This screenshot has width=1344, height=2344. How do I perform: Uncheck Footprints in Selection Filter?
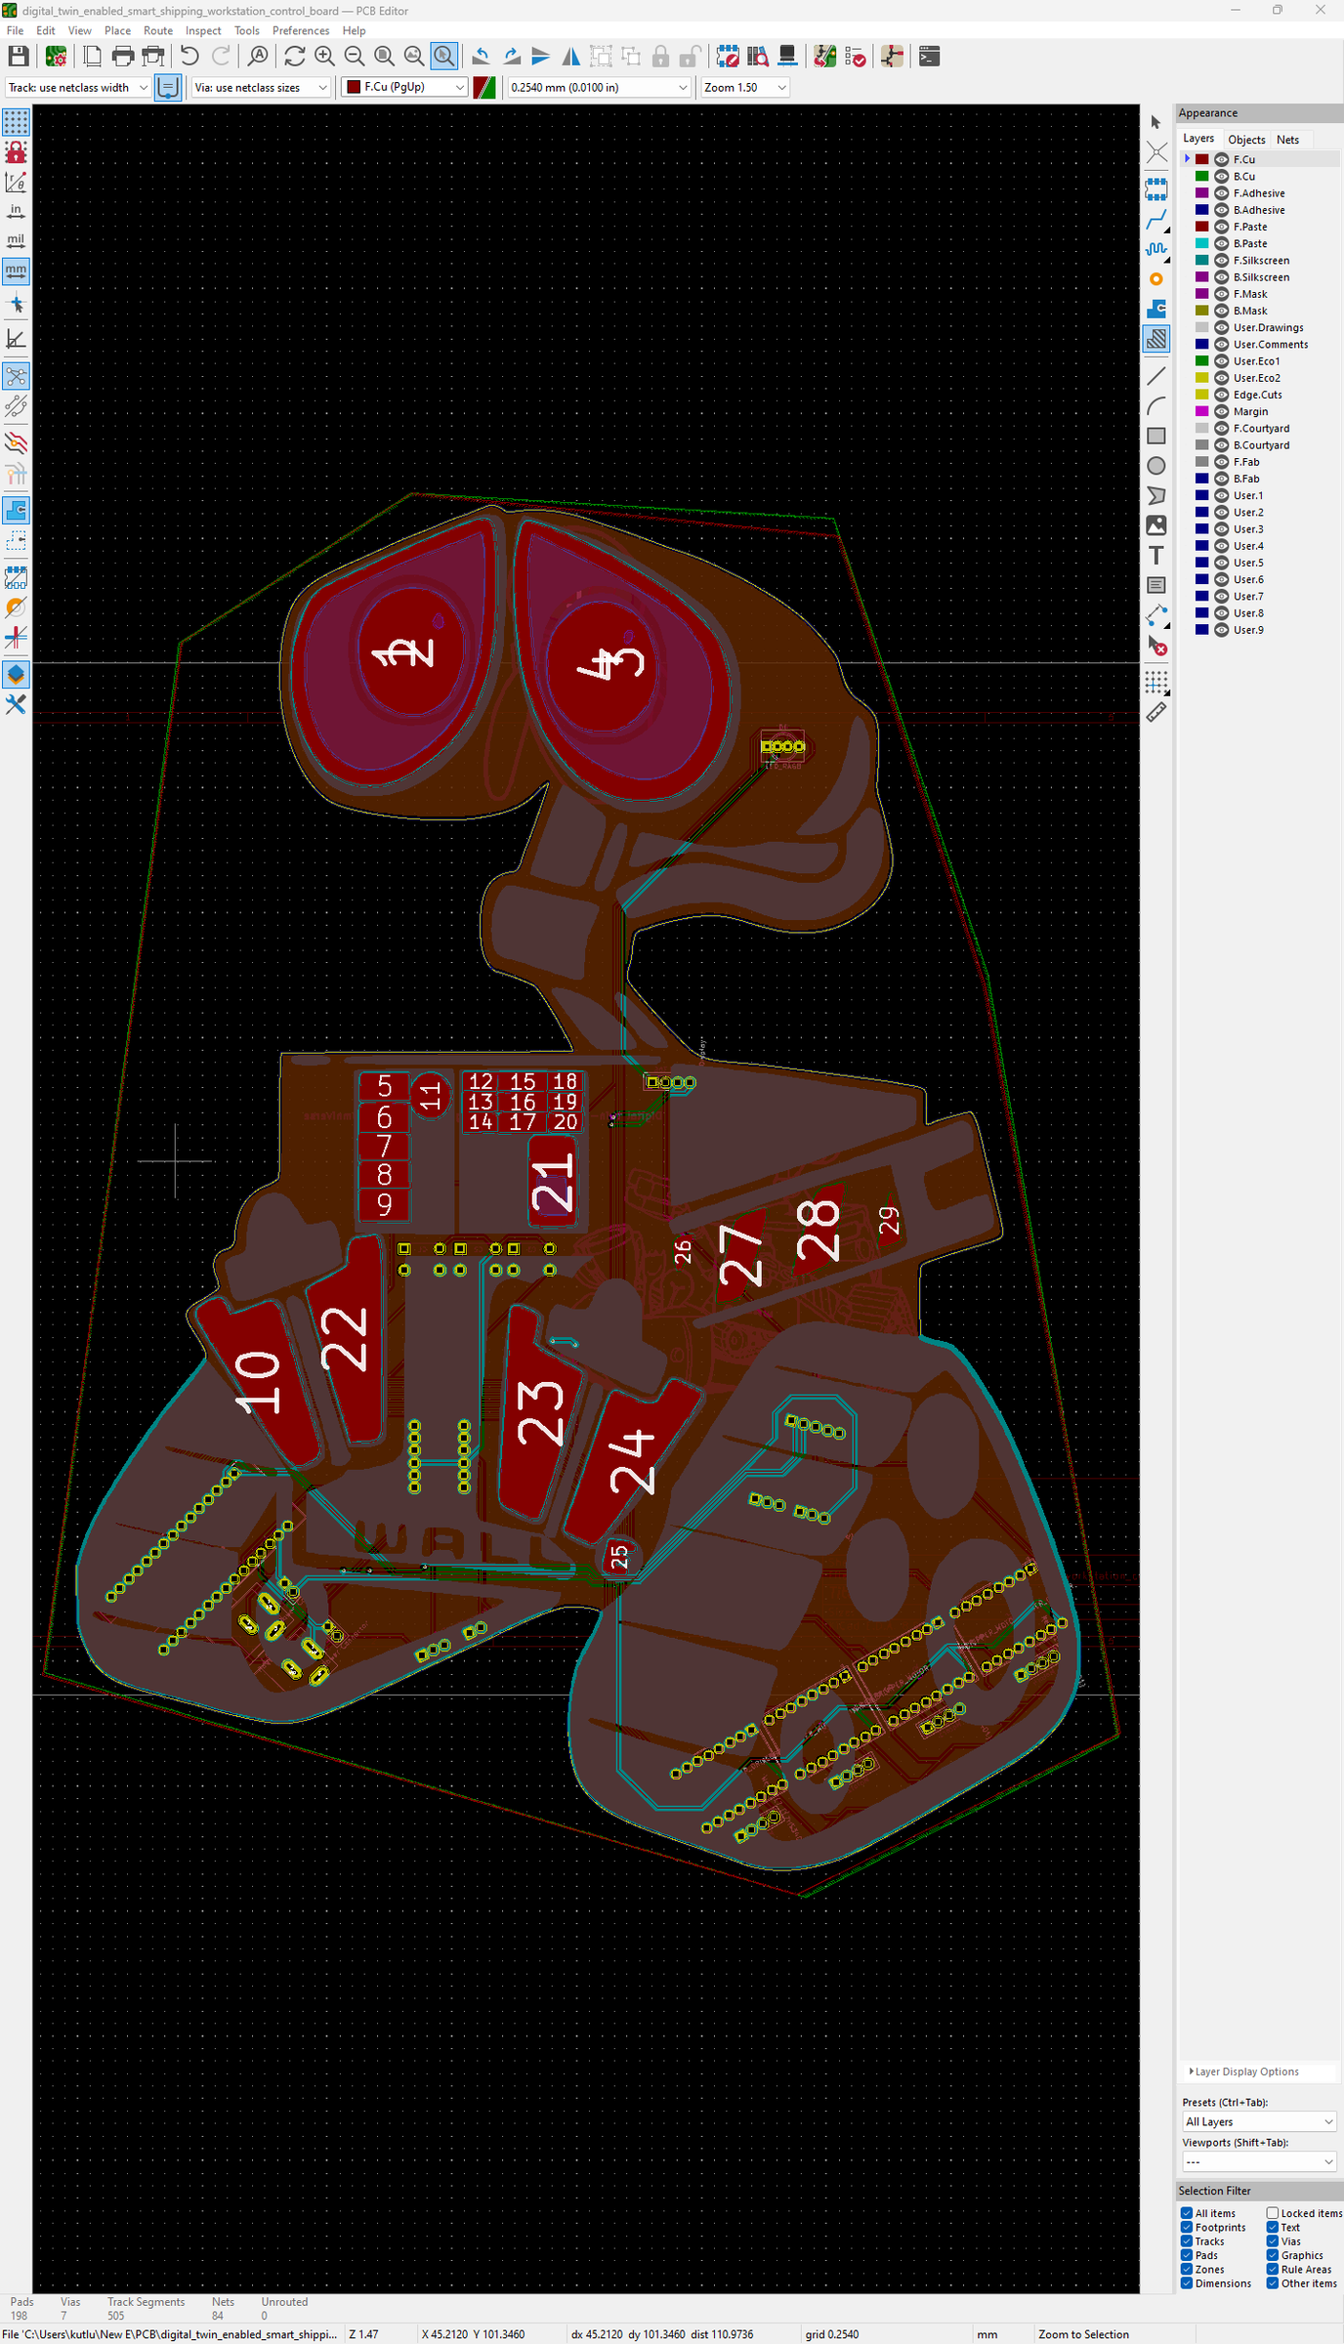(x=1187, y=2228)
